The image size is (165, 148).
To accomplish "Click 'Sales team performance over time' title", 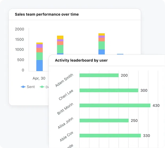I will (x=47, y=14).
